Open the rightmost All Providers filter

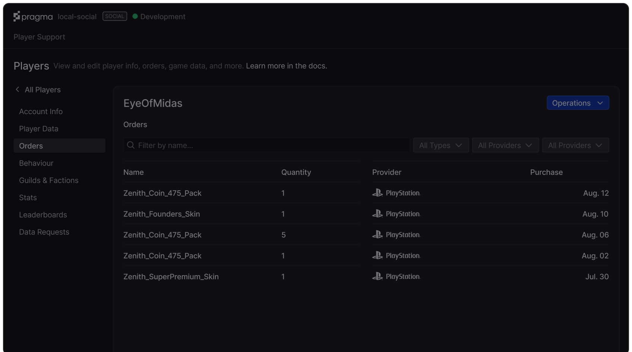click(x=575, y=145)
